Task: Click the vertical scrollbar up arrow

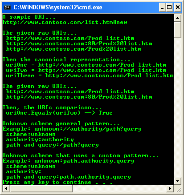Action: [x=177, y=18]
